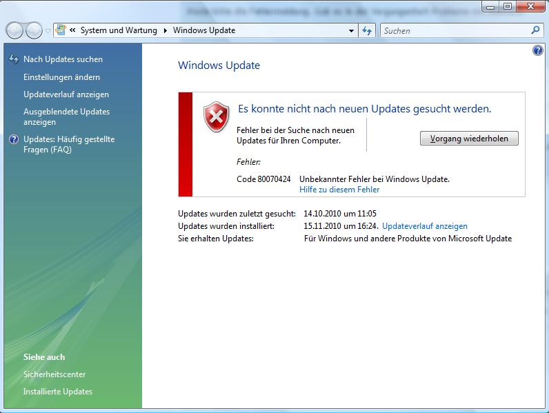Click Für Windows und andere Produkte text
549x413 pixels.
(408, 239)
